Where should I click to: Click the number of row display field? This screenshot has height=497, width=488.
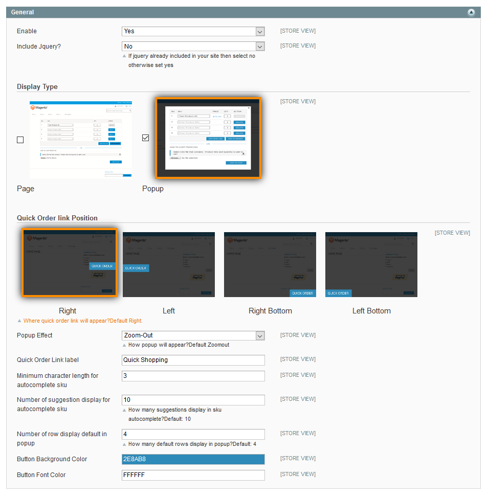[x=193, y=434]
